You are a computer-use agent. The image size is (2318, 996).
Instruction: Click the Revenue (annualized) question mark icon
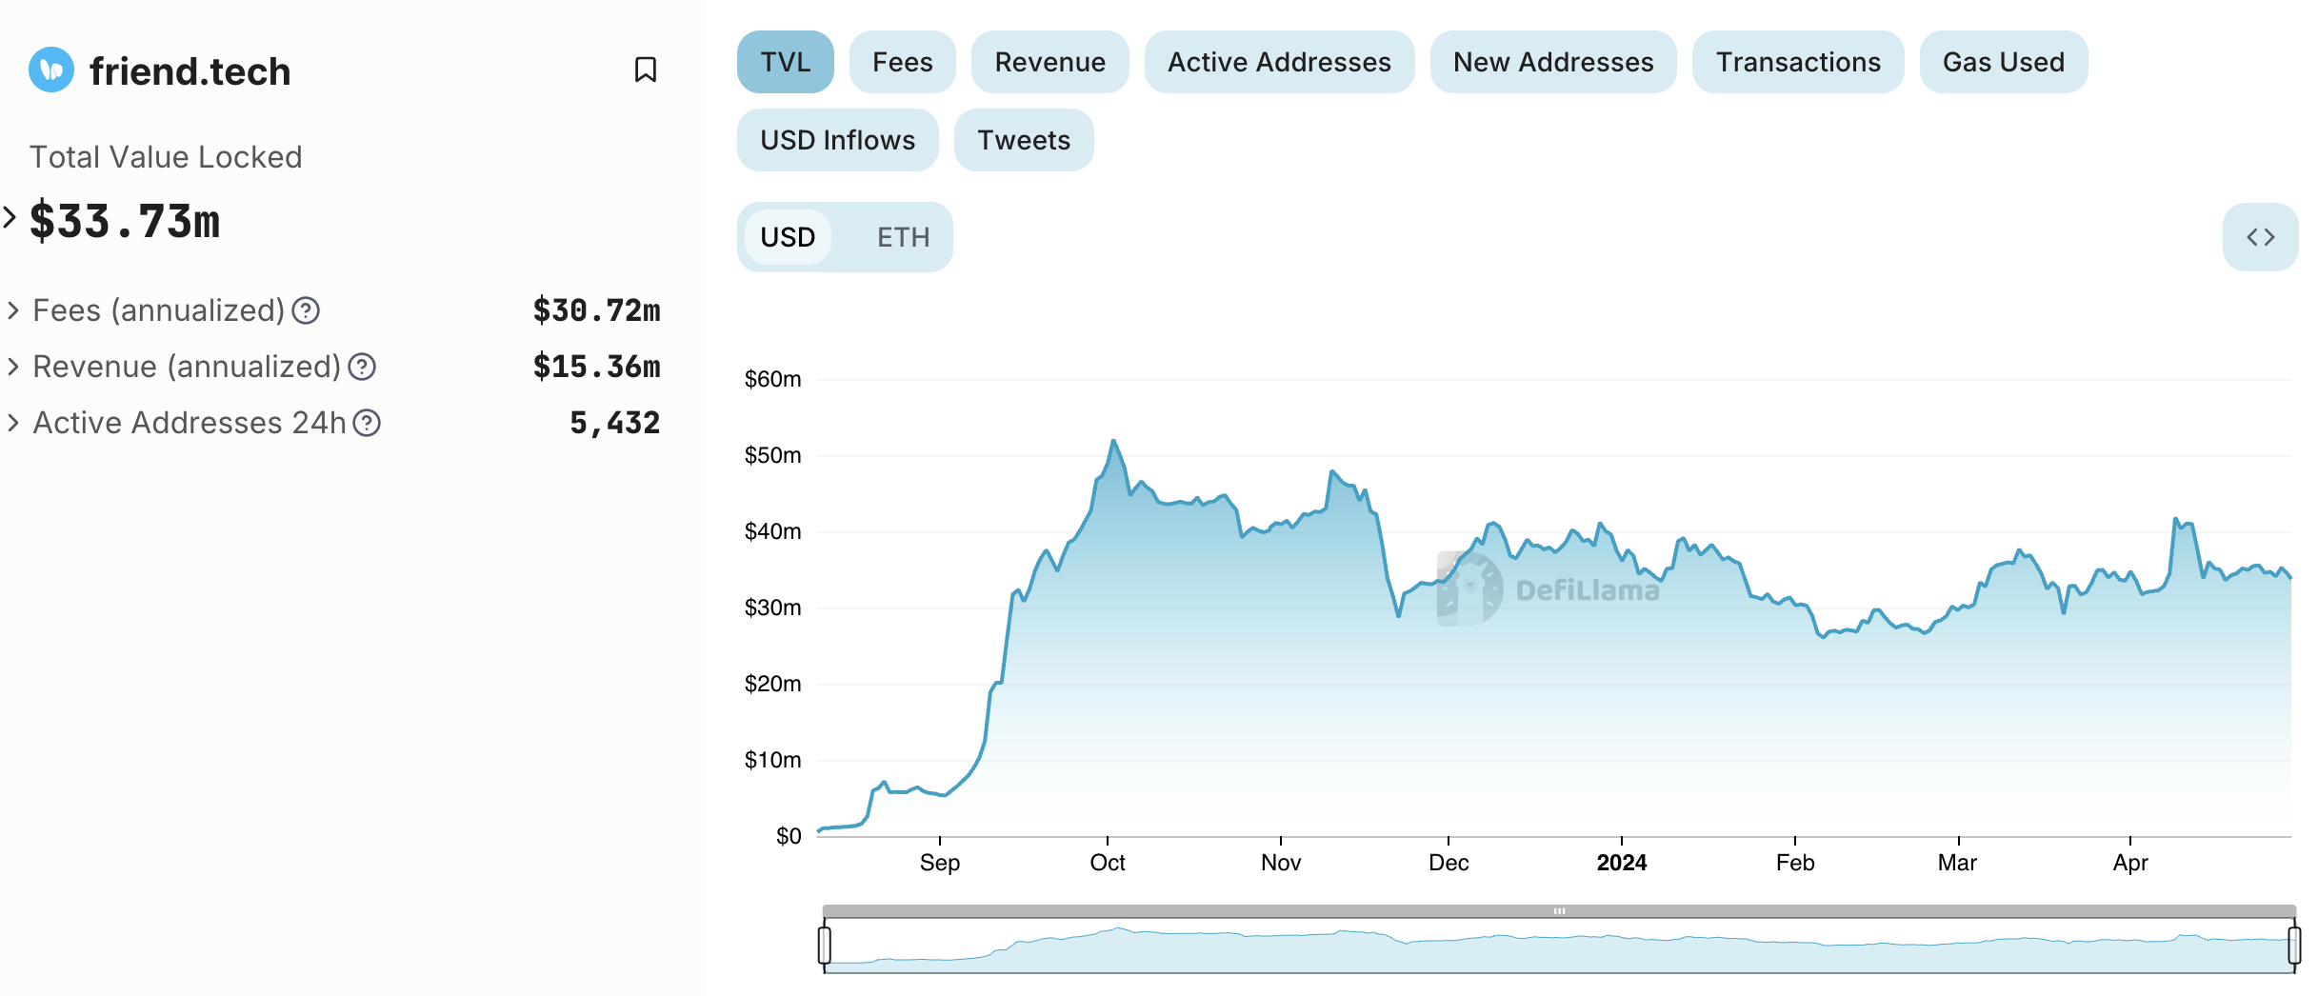pos(362,367)
